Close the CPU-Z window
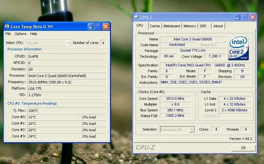This screenshot has height=164, width=264. [x=252, y=17]
